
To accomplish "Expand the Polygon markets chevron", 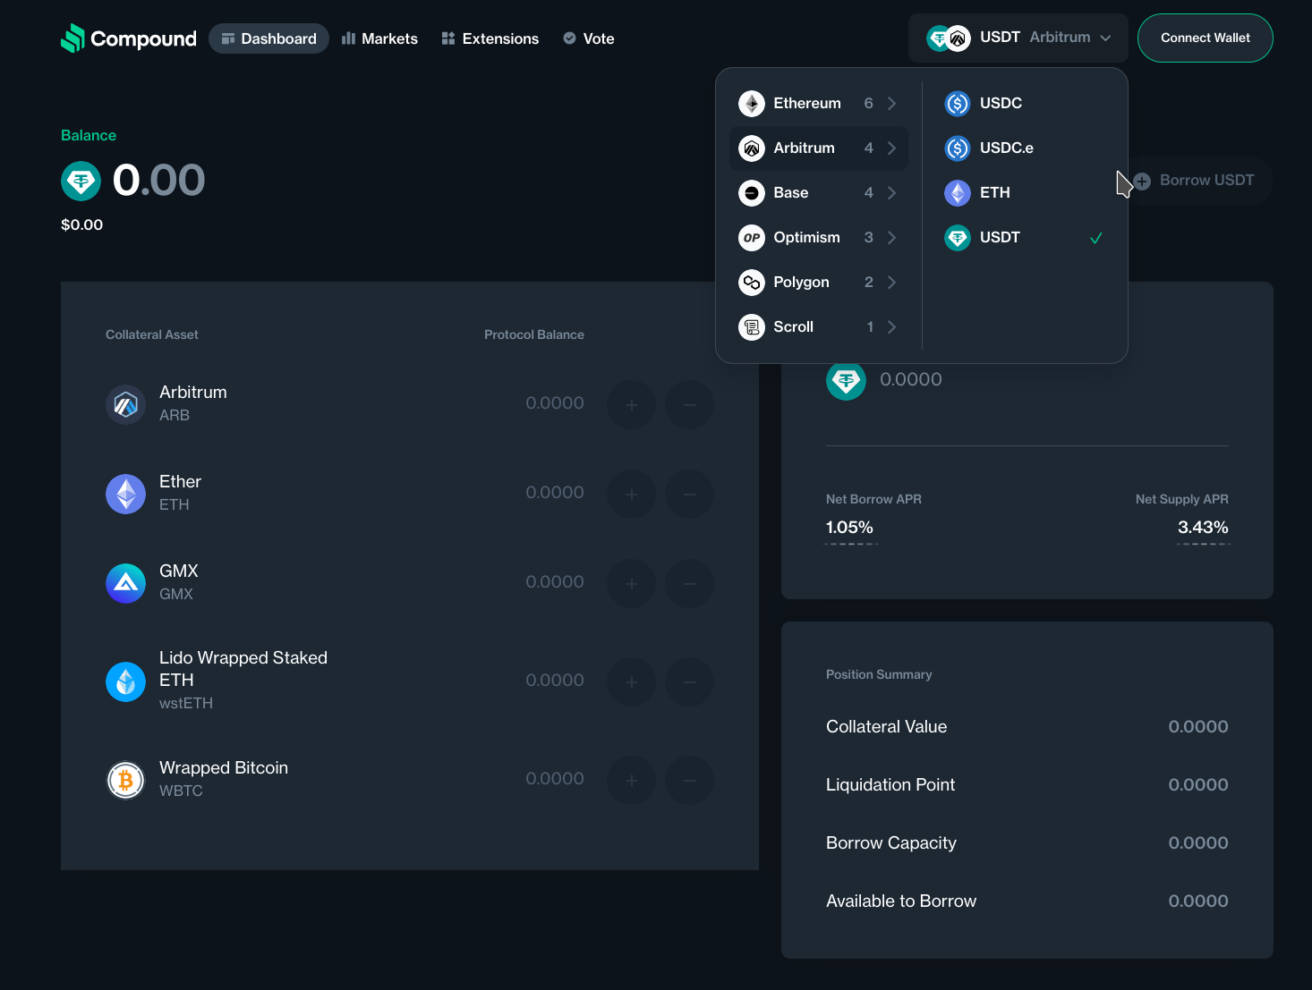I will (x=891, y=283).
